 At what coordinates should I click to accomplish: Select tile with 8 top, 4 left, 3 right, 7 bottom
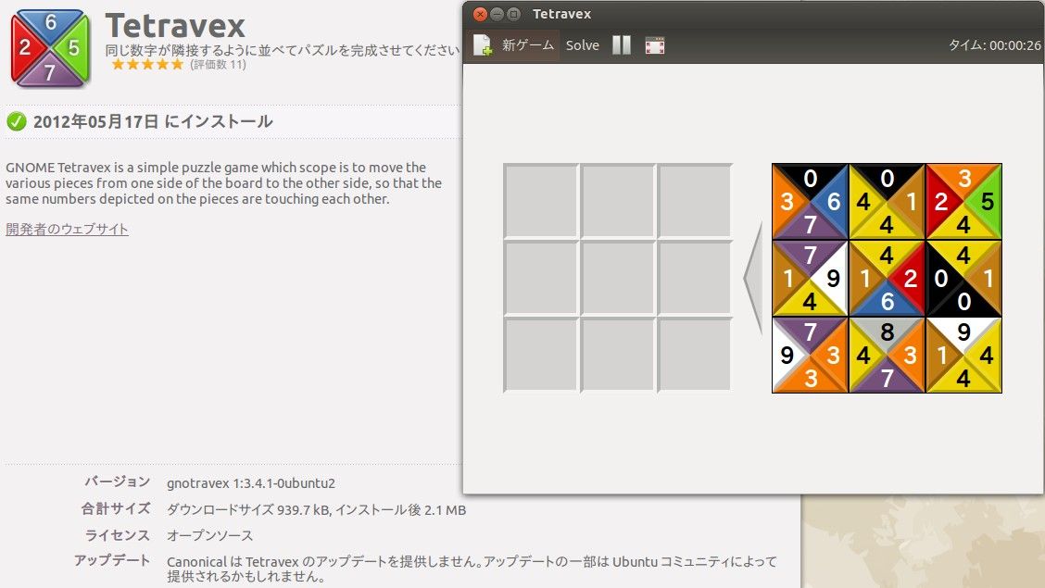pos(887,355)
